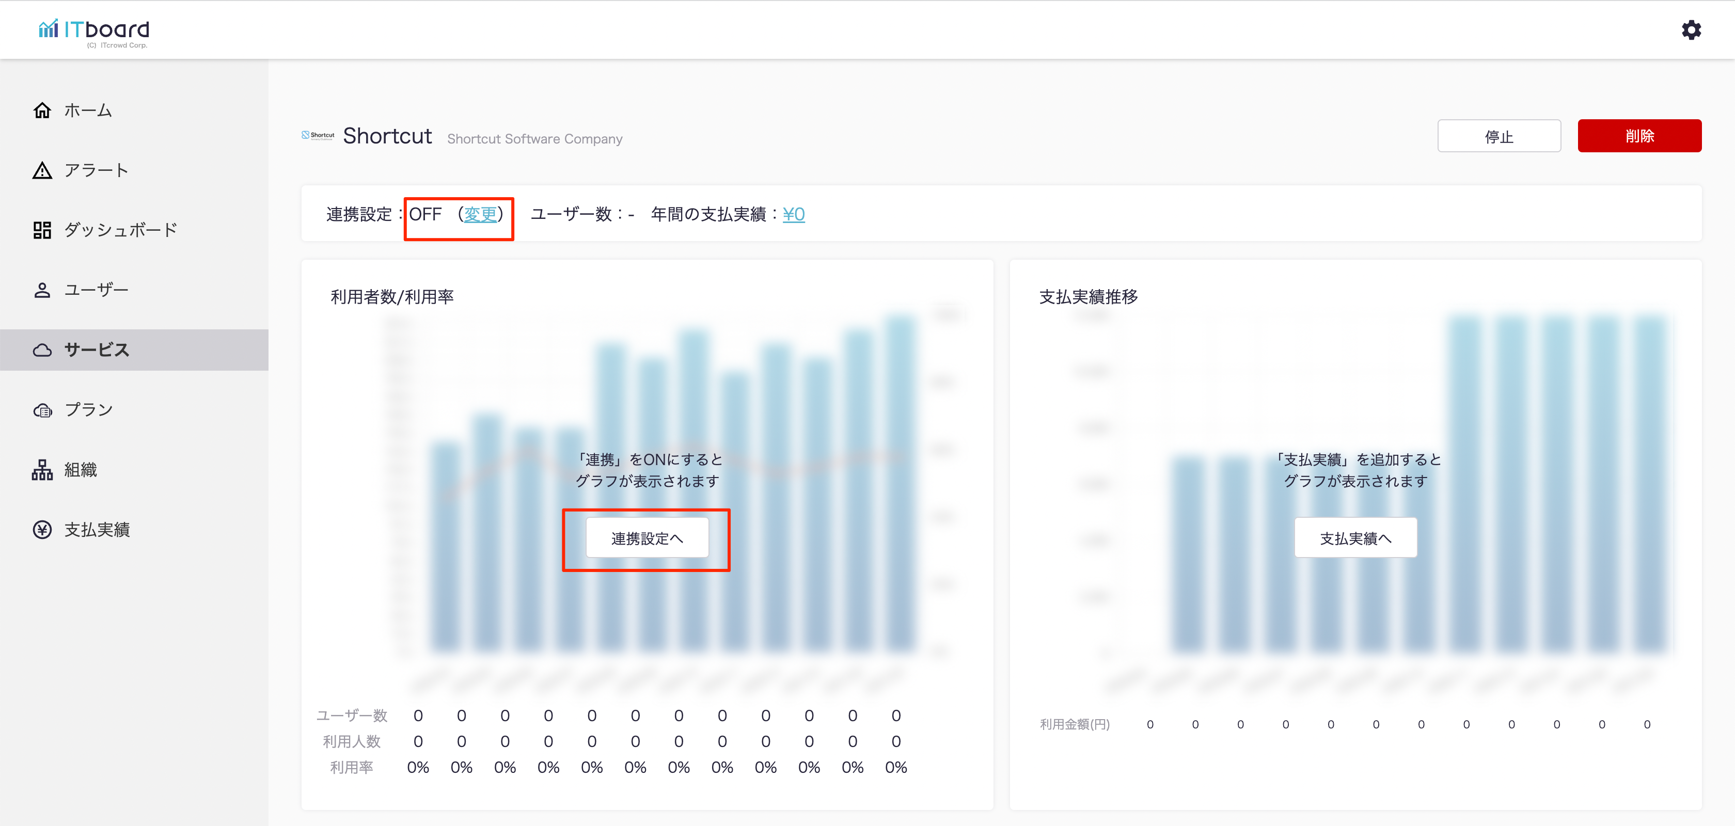Click the 変更 link next to OFF
The height and width of the screenshot is (826, 1735).
point(480,215)
